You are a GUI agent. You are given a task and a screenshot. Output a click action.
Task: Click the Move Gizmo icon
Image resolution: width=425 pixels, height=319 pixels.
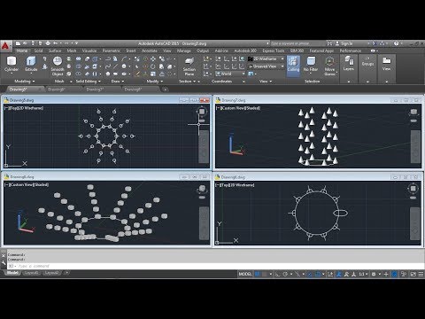point(329,66)
